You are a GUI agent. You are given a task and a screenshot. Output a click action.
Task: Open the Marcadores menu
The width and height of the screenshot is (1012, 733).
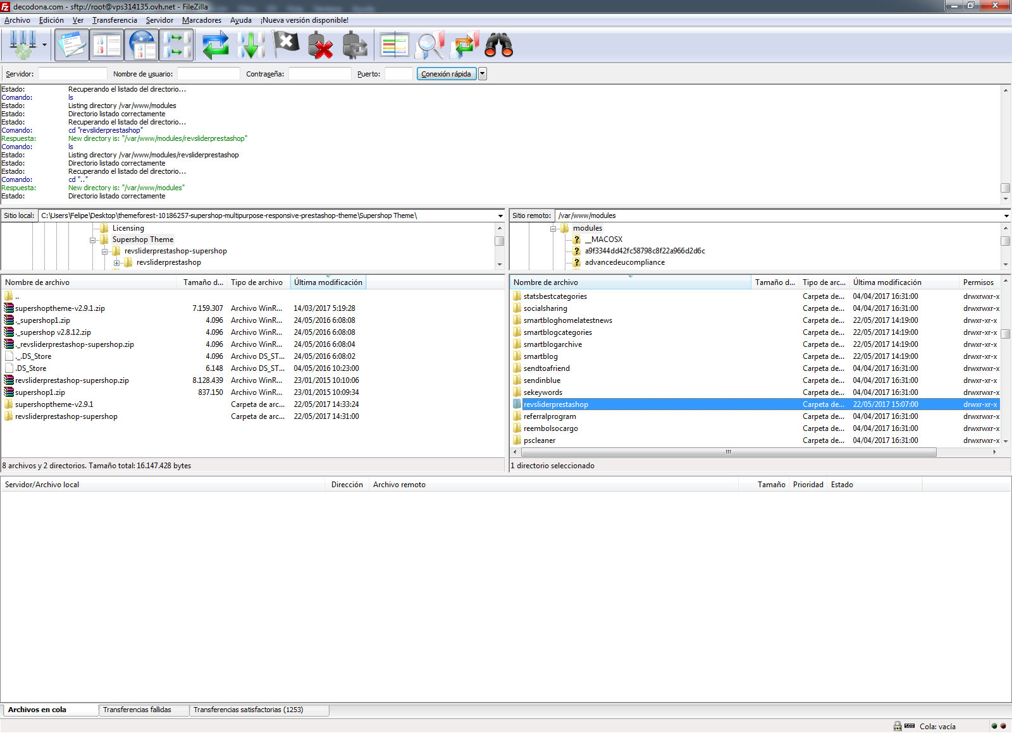click(202, 20)
